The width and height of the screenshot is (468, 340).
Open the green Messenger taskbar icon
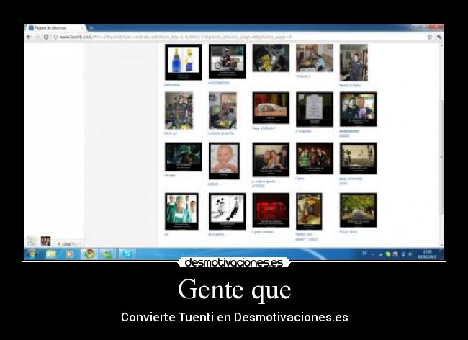108,254
